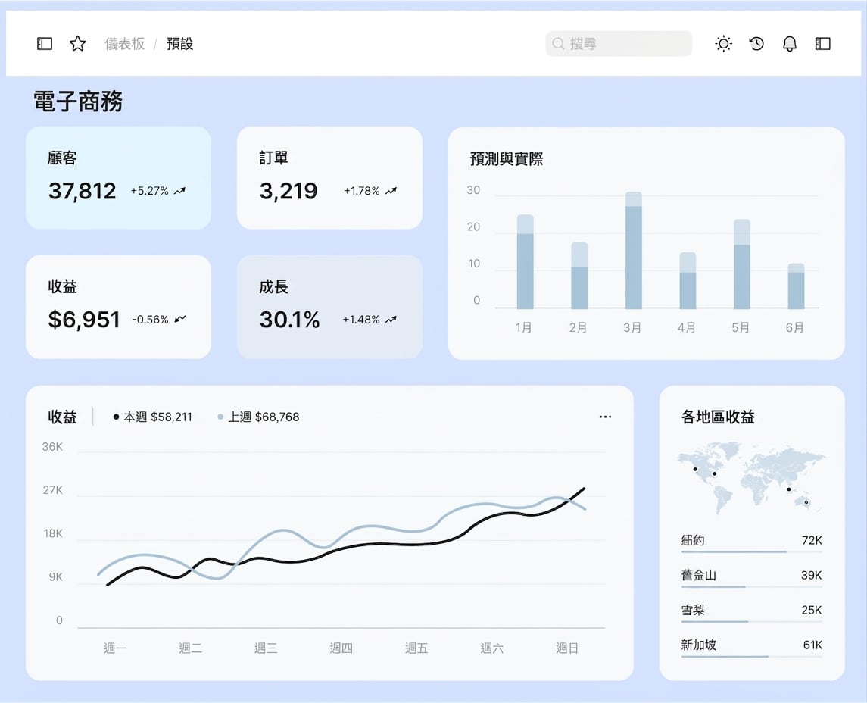
Task: Click the 舊金山 region label
Action: click(699, 575)
